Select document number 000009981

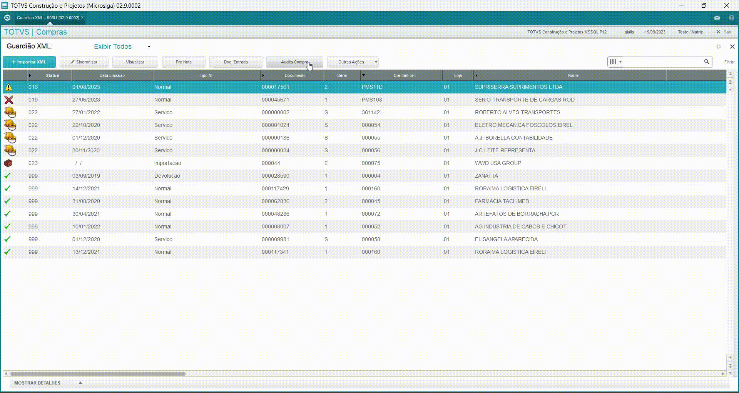[275, 239]
